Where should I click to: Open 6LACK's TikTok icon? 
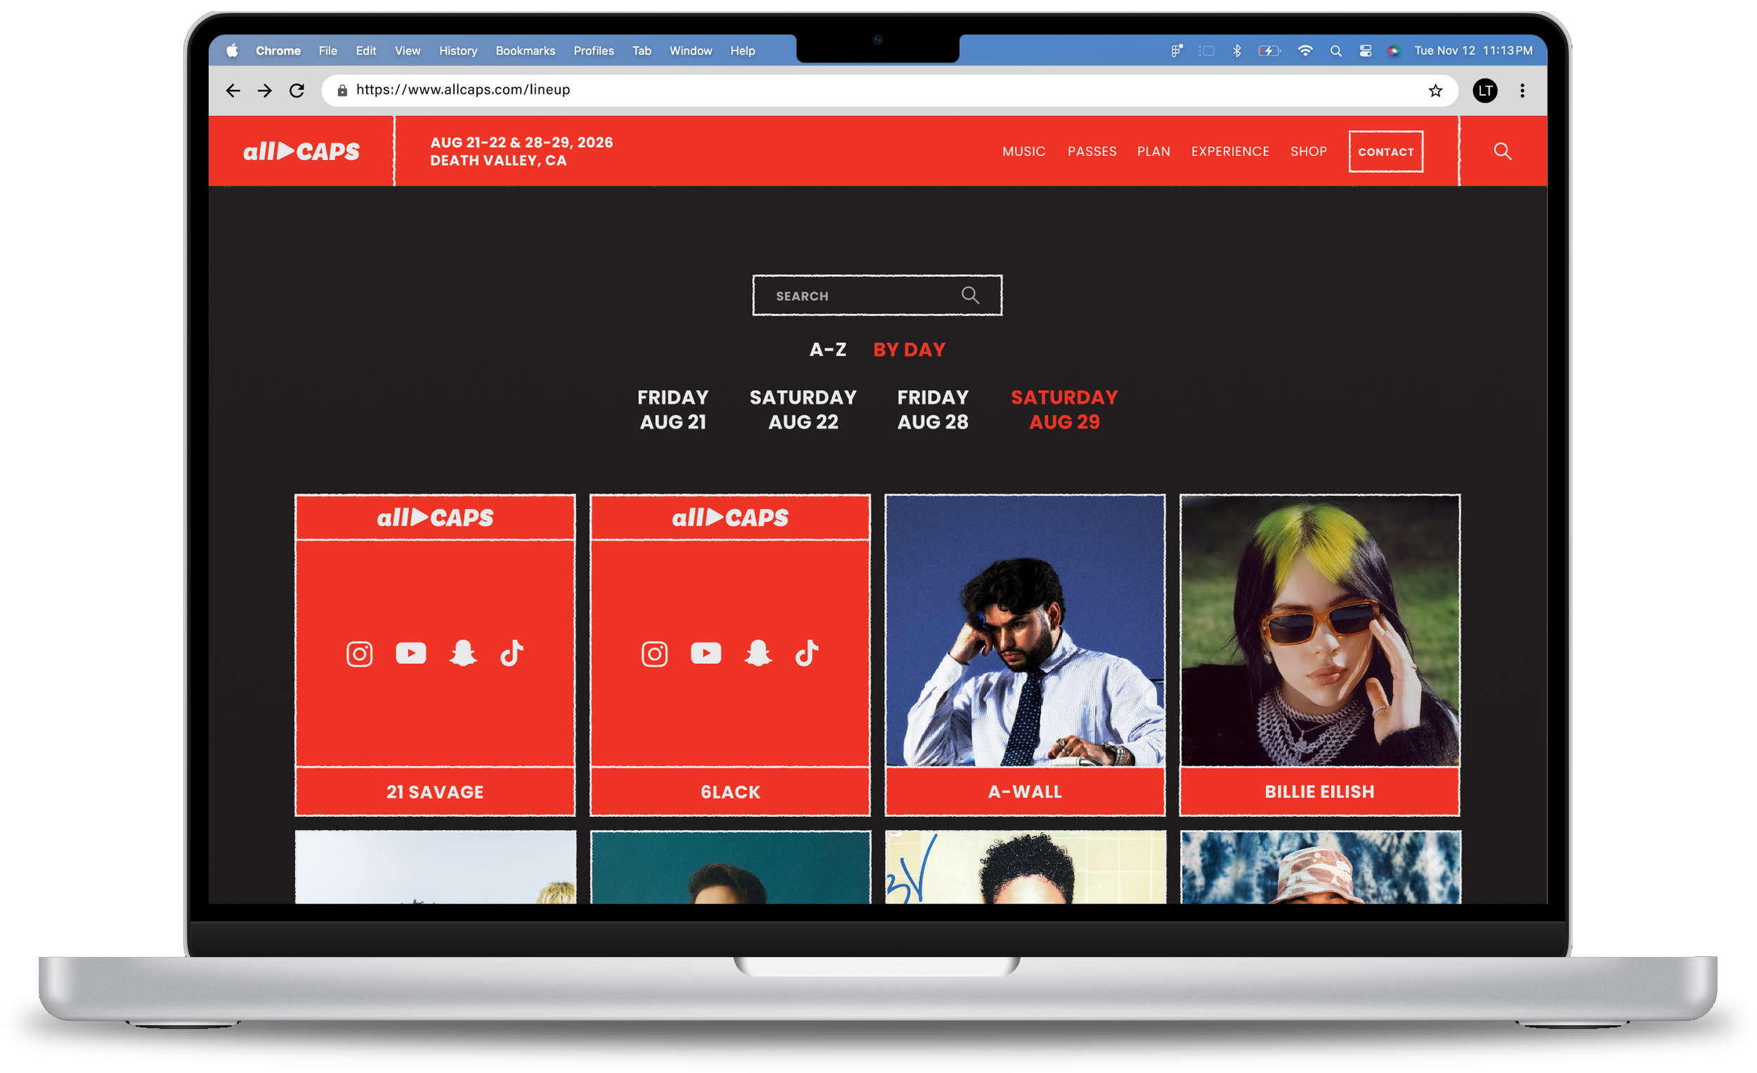click(808, 653)
